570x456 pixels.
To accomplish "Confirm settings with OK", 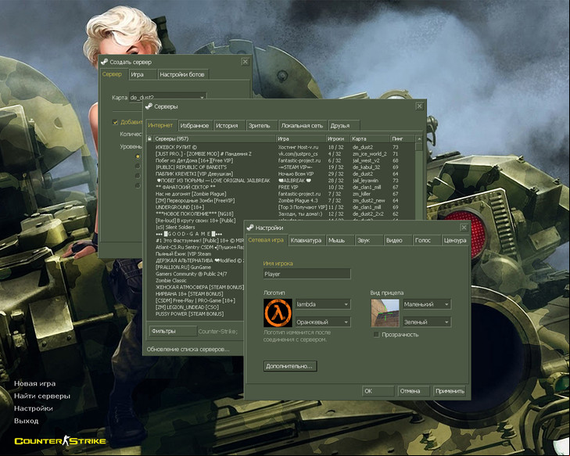I will (x=378, y=391).
